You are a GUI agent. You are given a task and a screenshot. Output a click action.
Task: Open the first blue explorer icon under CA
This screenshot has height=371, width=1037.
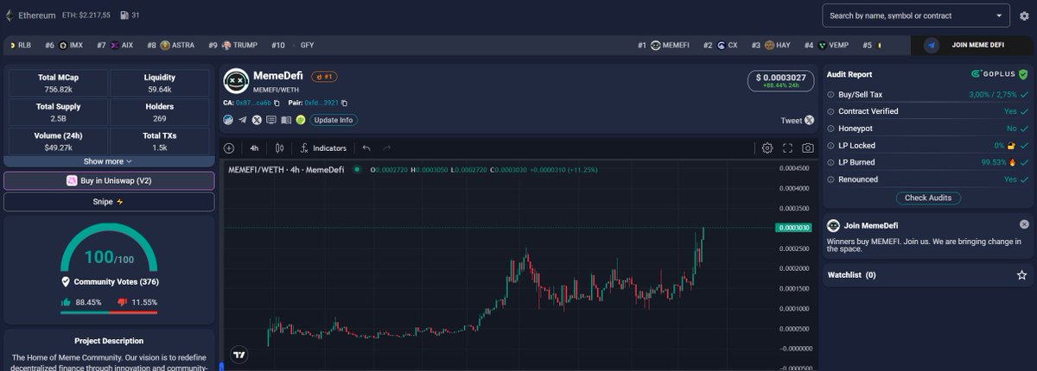(x=229, y=120)
